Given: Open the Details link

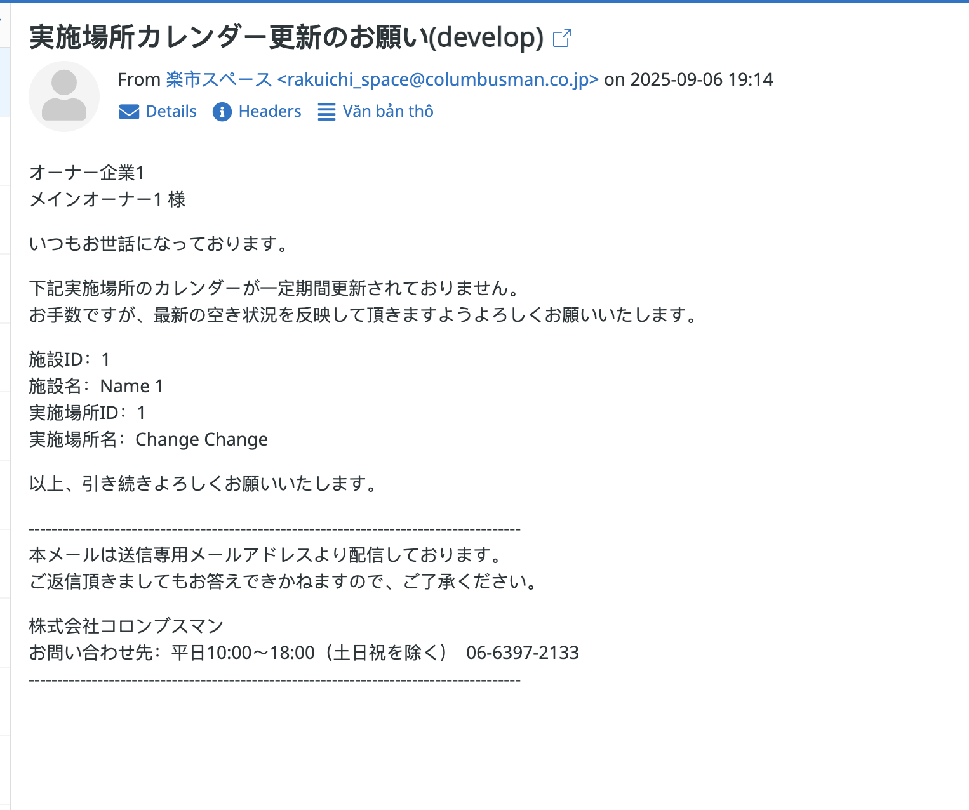Looking at the screenshot, I should tap(171, 112).
